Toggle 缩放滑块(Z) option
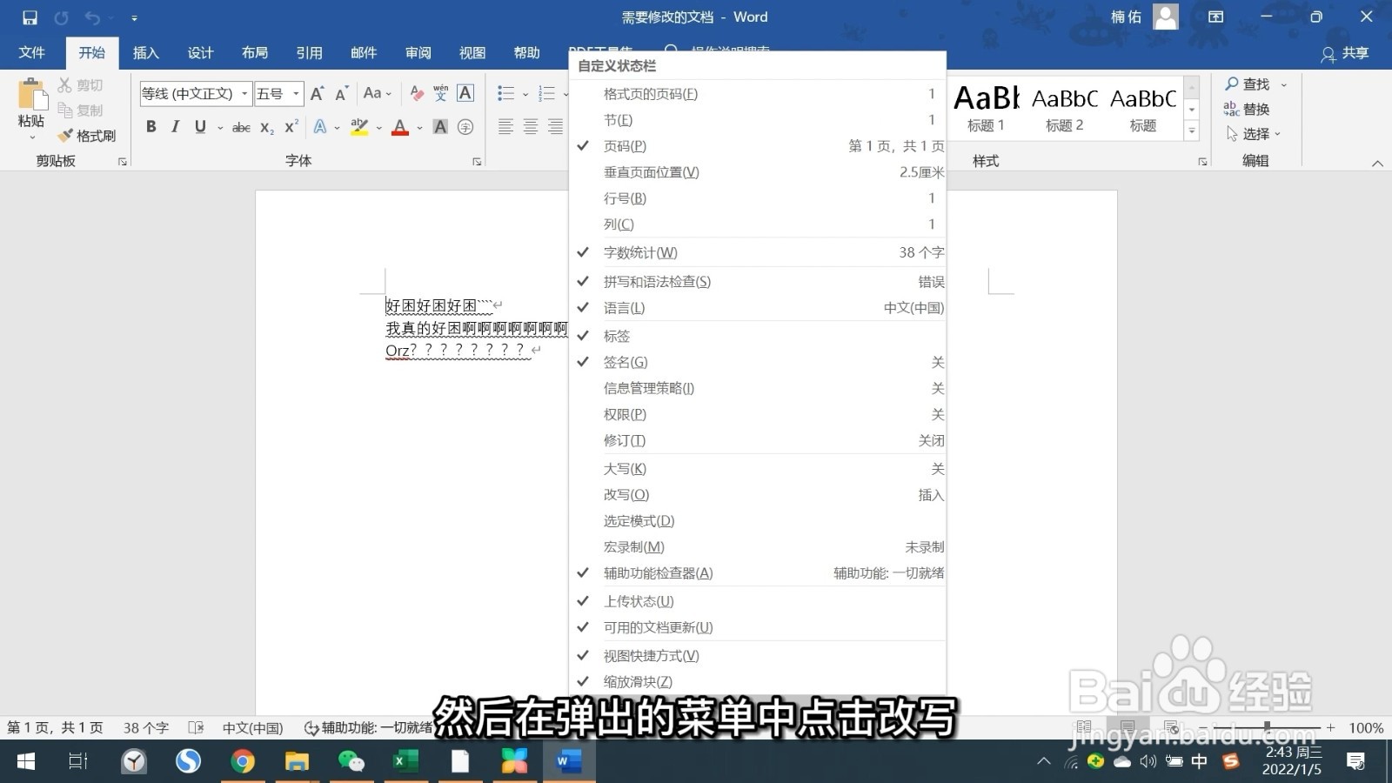This screenshot has height=783, width=1392. pos(757,682)
